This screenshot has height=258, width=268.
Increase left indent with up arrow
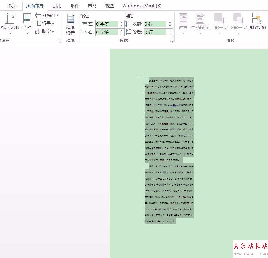tap(122, 22)
